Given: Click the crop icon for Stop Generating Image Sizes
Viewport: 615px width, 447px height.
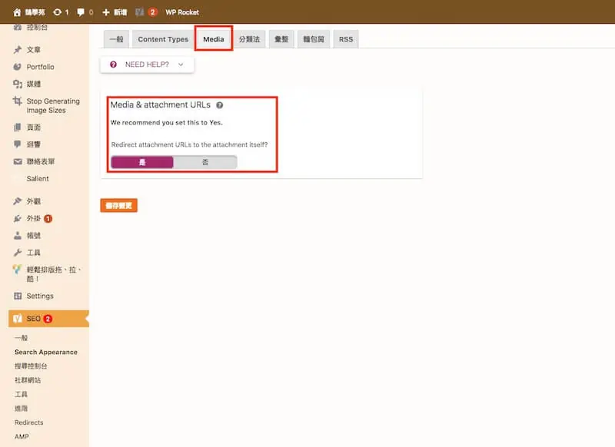Looking at the screenshot, I should click(x=17, y=101).
